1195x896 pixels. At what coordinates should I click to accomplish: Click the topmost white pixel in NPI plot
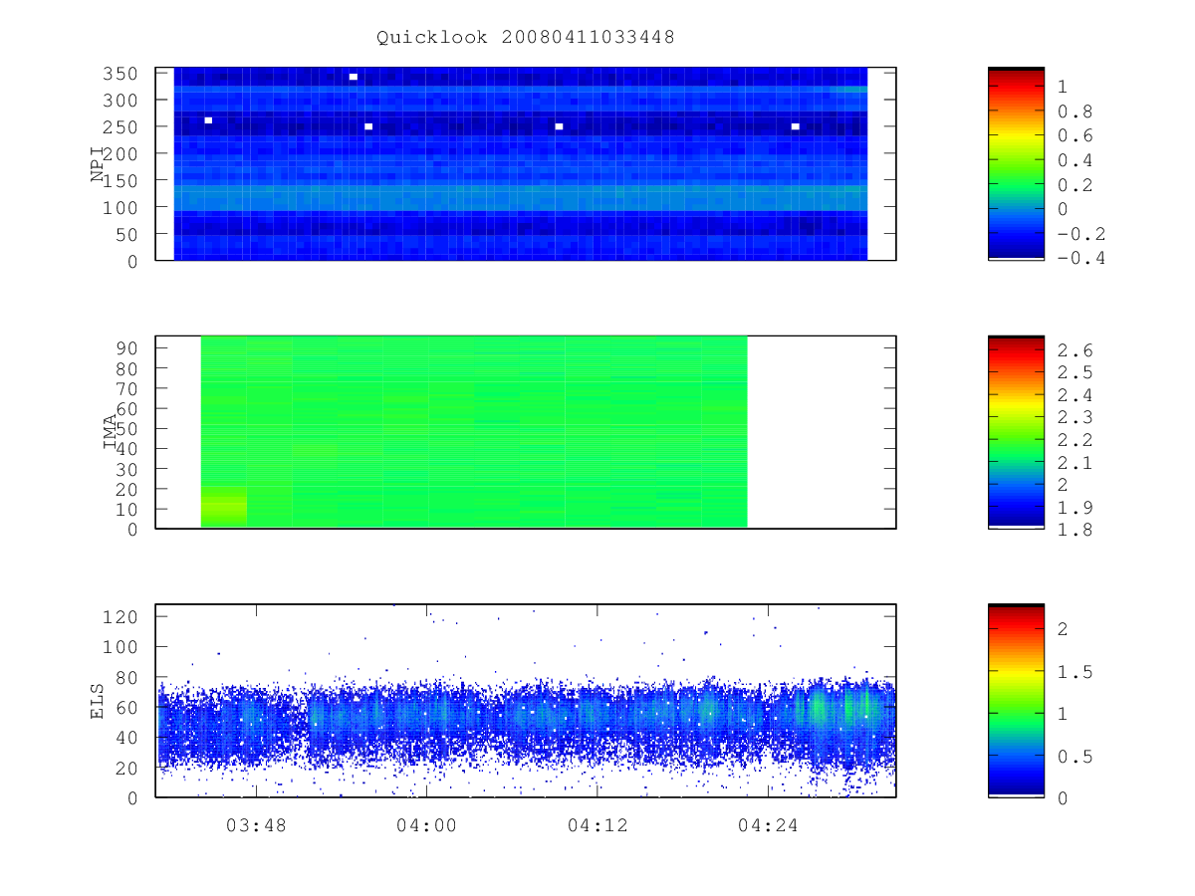(x=354, y=77)
